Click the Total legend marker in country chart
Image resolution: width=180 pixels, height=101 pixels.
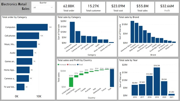78,65
